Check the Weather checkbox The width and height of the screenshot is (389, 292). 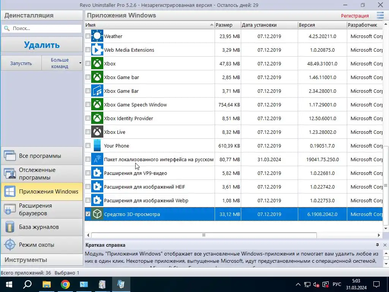coord(88,36)
